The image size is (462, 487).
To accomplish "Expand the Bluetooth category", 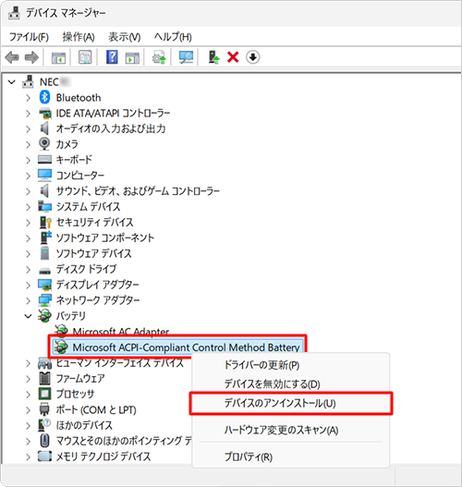I will (29, 98).
